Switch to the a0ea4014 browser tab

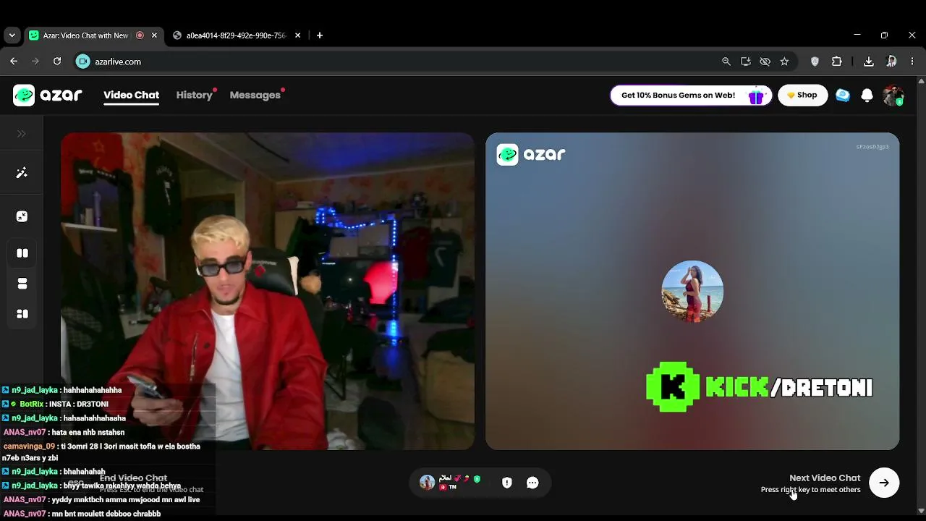point(236,35)
